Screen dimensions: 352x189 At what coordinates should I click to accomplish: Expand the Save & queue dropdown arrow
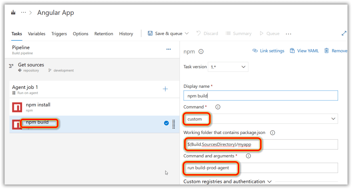coord(187,33)
